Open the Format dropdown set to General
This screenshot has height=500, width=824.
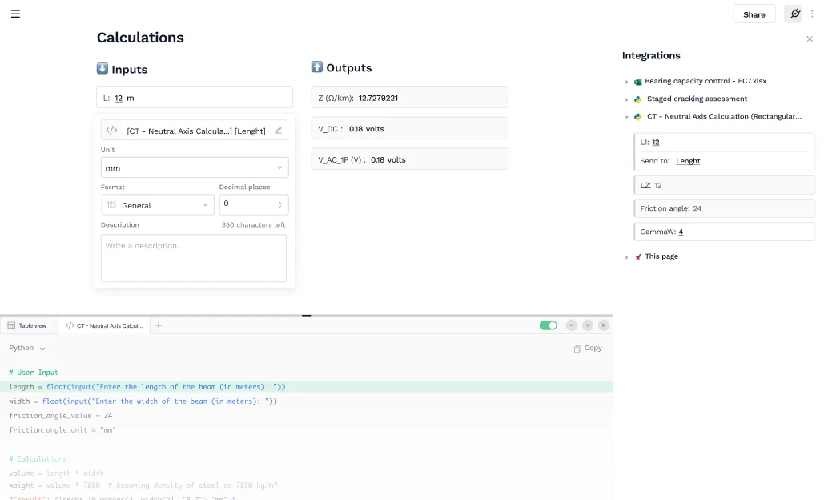(158, 205)
